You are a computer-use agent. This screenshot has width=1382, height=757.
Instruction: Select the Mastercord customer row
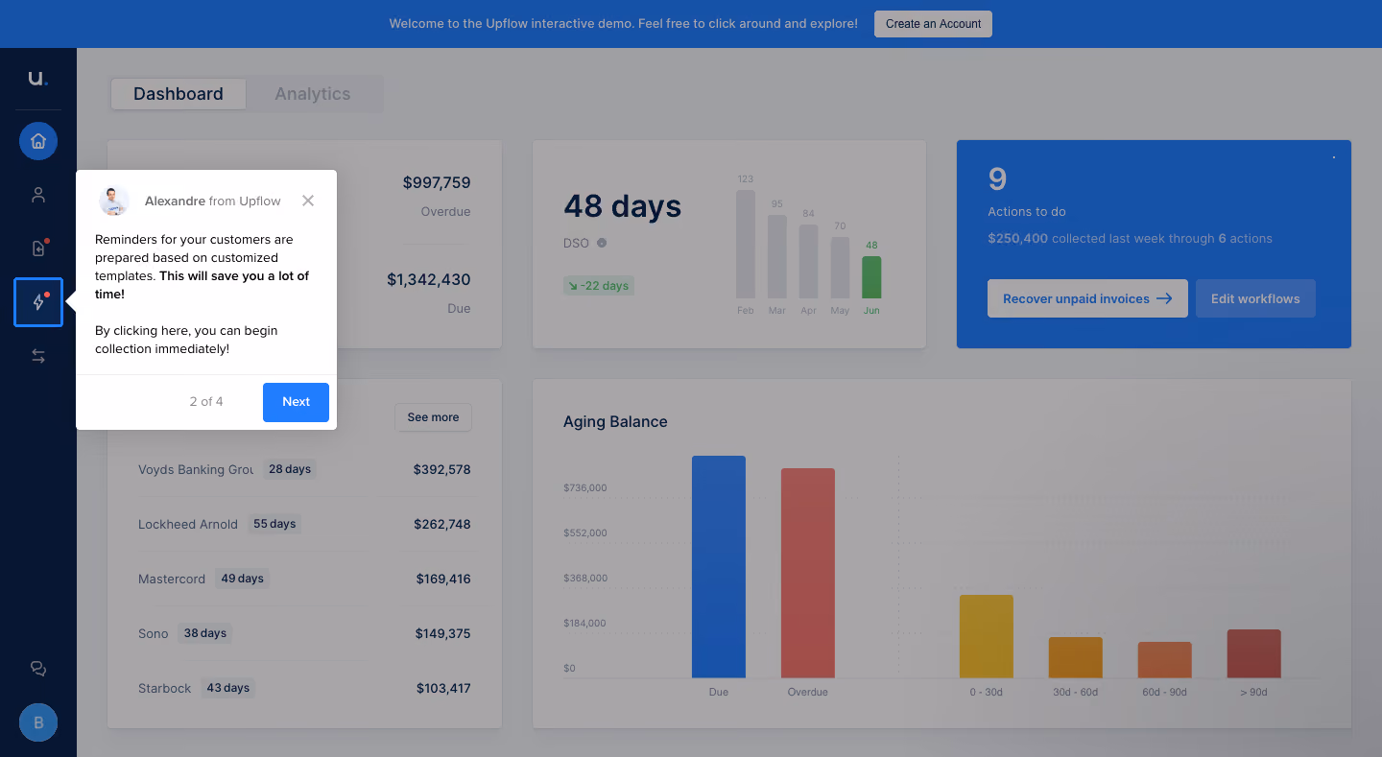tap(304, 579)
